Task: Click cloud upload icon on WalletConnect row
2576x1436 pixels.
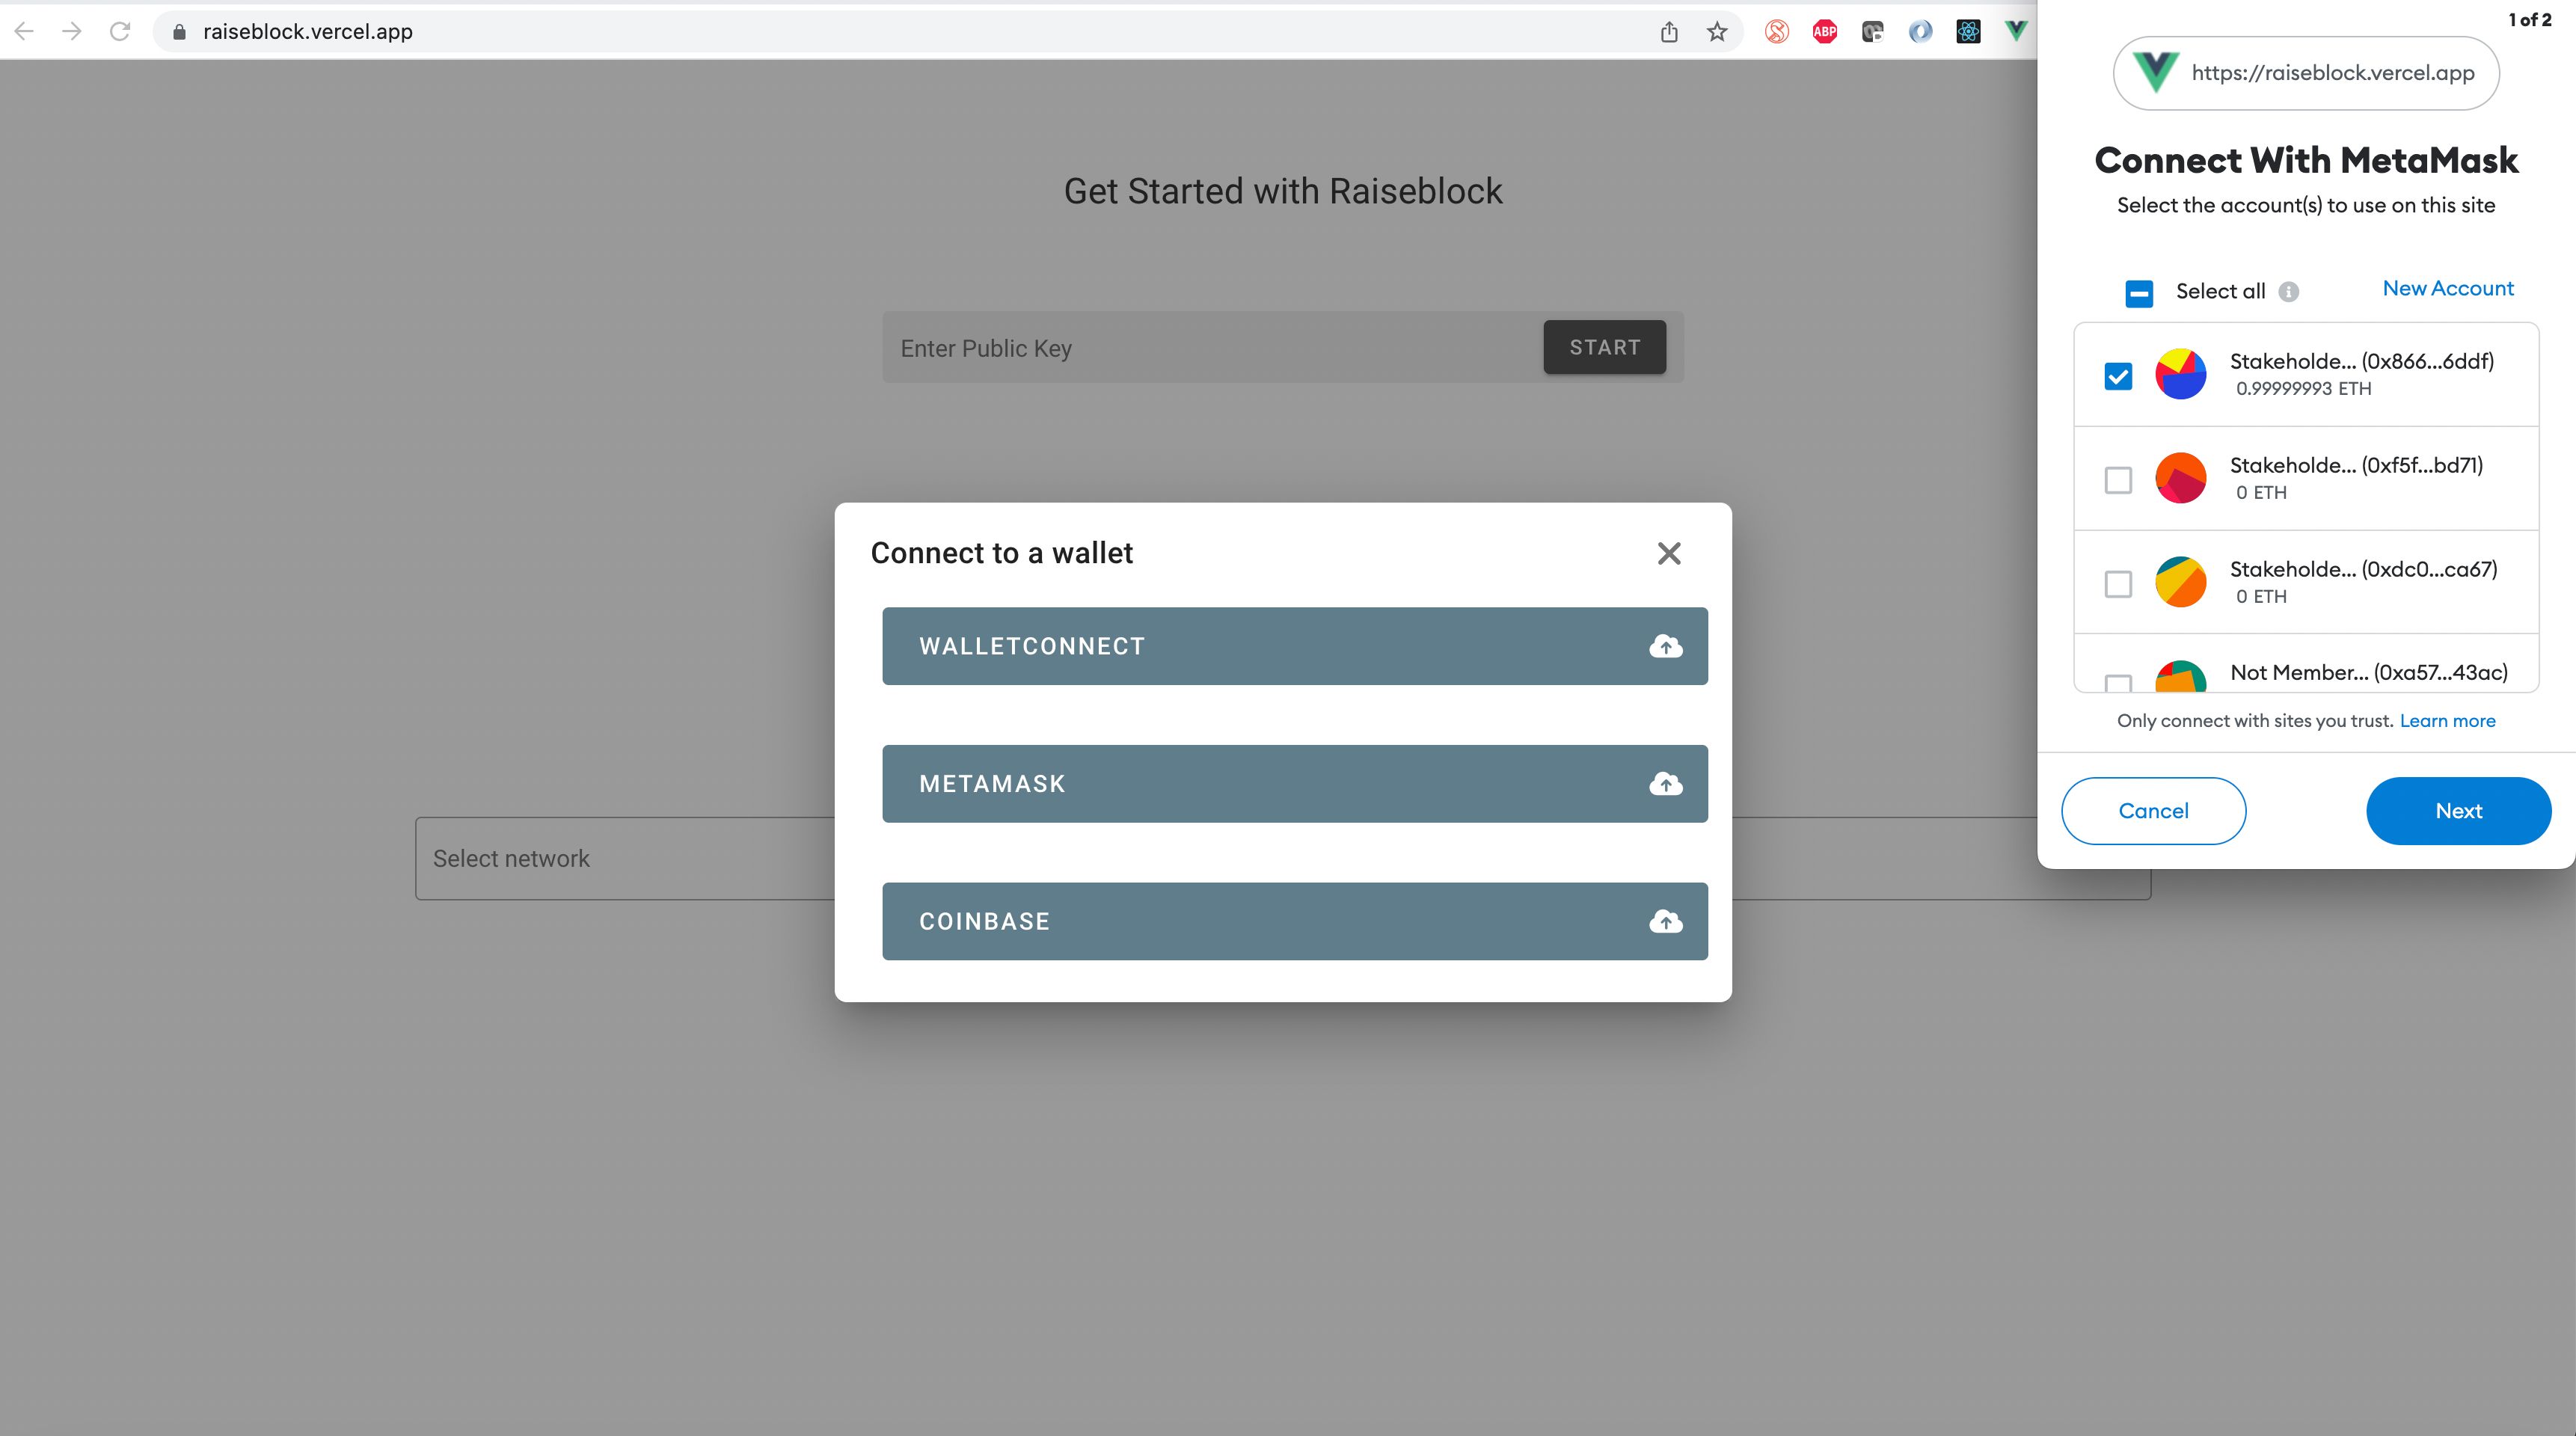Action: 1666,646
